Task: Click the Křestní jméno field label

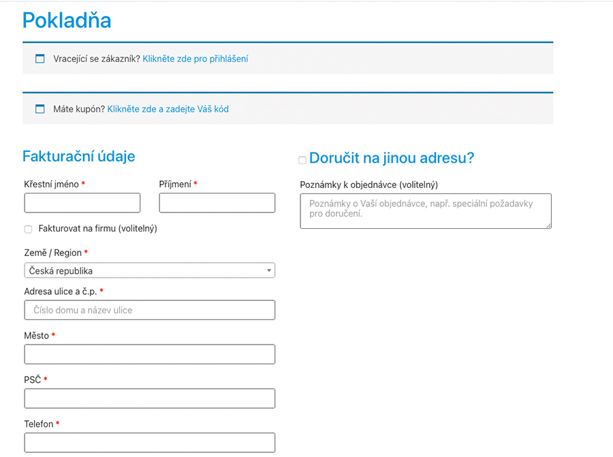Action: [51, 184]
